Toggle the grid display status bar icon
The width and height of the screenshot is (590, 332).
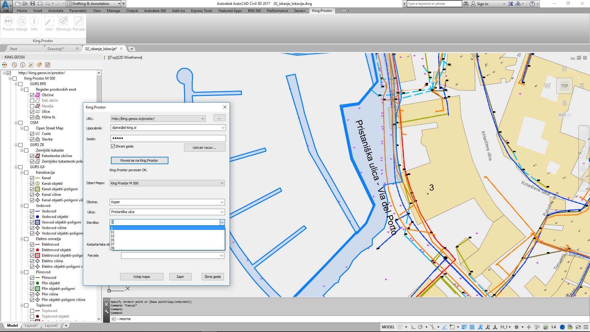(400, 327)
